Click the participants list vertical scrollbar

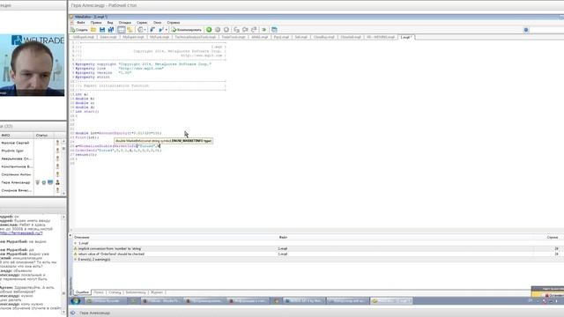[64, 167]
